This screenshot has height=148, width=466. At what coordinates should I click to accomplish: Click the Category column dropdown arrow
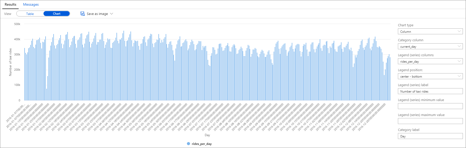459,46
